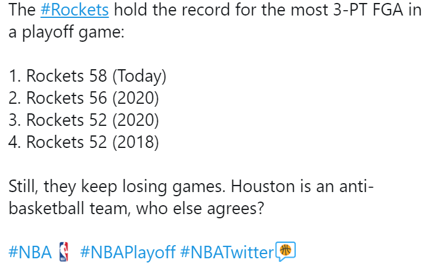Click the words 'a playoff game:'

66,32
